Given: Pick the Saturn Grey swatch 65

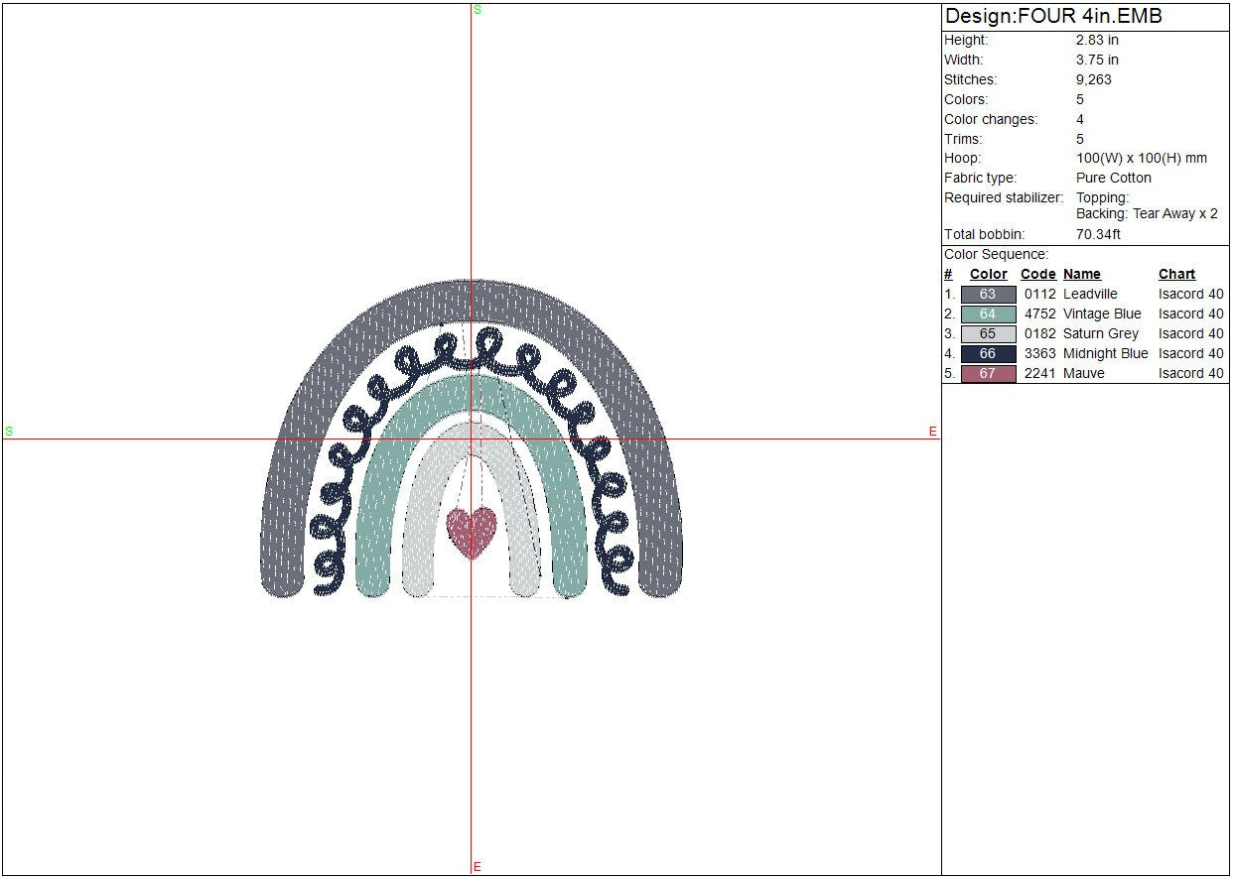Looking at the screenshot, I should pyautogui.click(x=988, y=334).
